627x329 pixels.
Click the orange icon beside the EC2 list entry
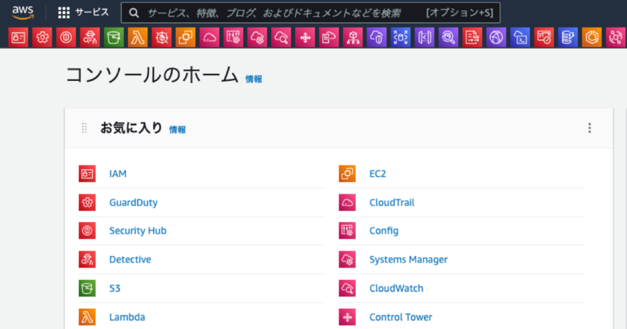[x=347, y=174]
